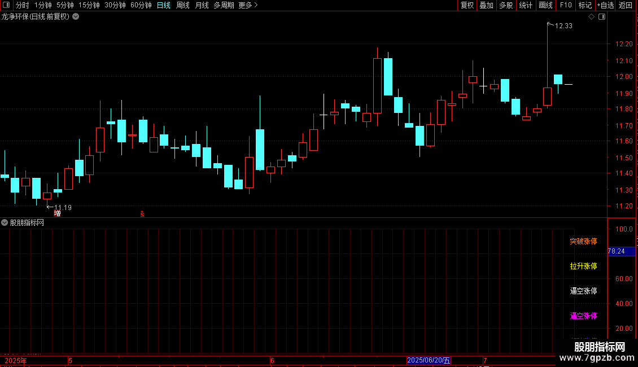638x367 pixels.
Task: Click the 龙净环保(日线.前复权) chart title
Action: pos(36,17)
